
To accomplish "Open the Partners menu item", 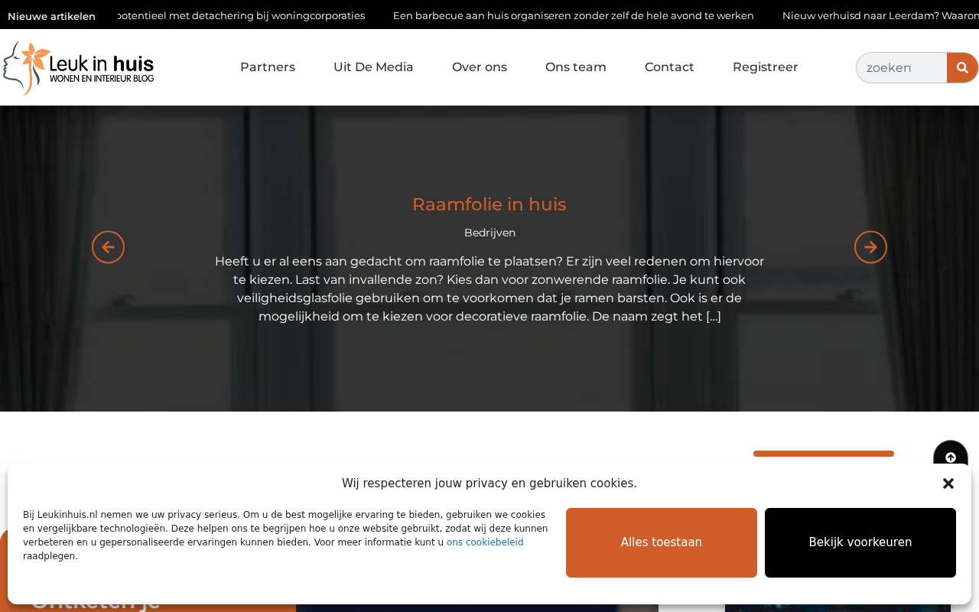I will (x=268, y=67).
